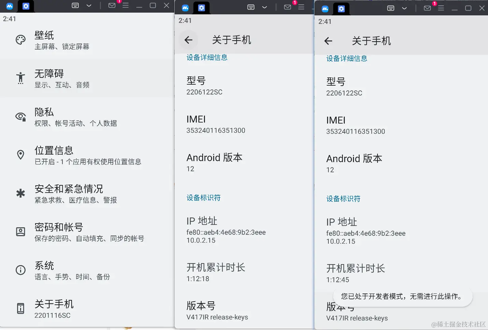Open 无障碍 accessibility settings entry
The image size is (488, 330).
coord(87,78)
